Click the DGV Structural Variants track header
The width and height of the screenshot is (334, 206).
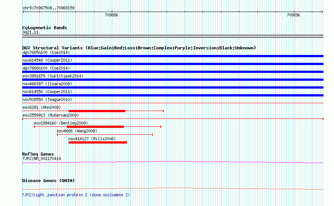[x=139, y=48]
